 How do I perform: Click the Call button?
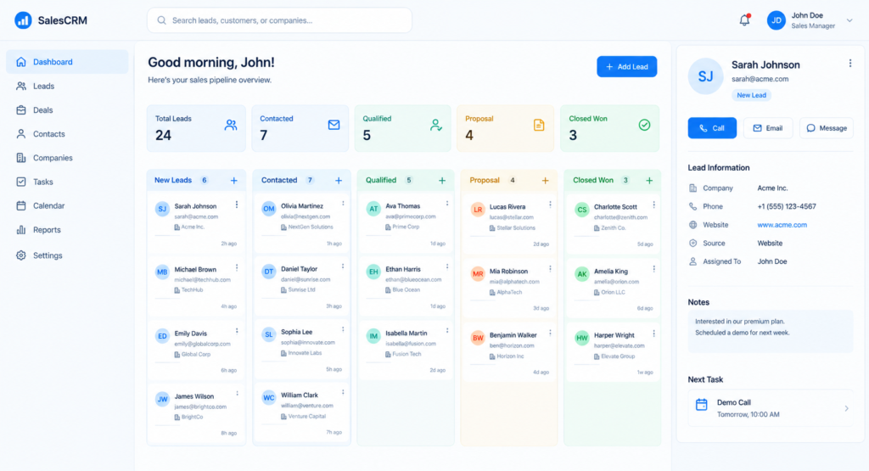tap(712, 128)
